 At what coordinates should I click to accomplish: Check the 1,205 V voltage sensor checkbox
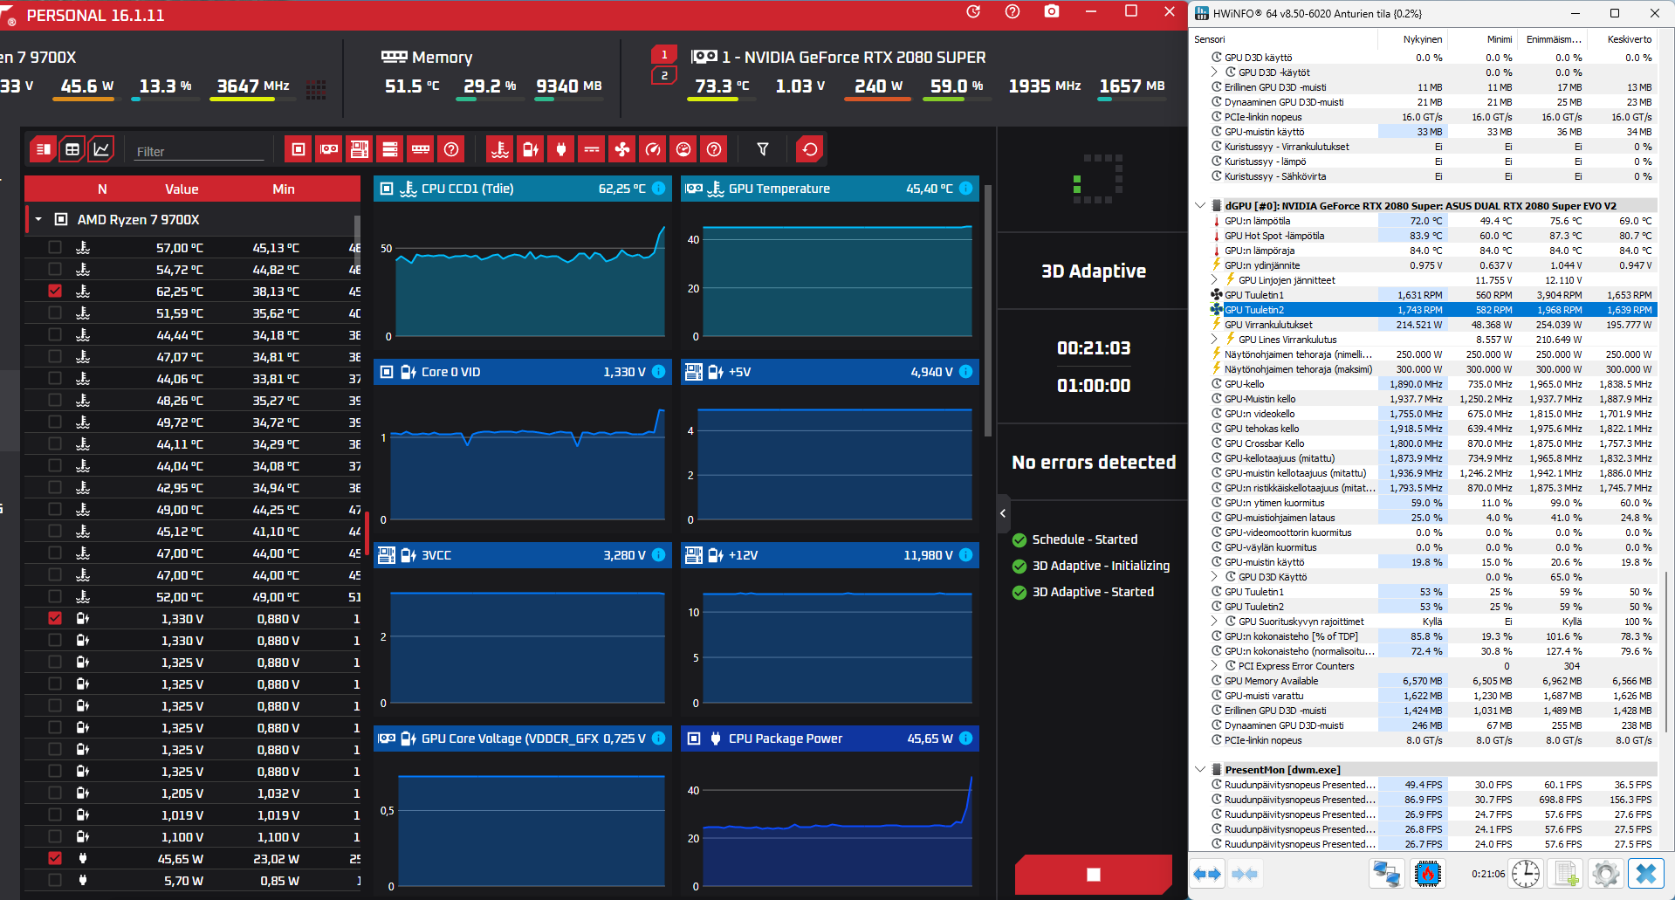coord(55,794)
